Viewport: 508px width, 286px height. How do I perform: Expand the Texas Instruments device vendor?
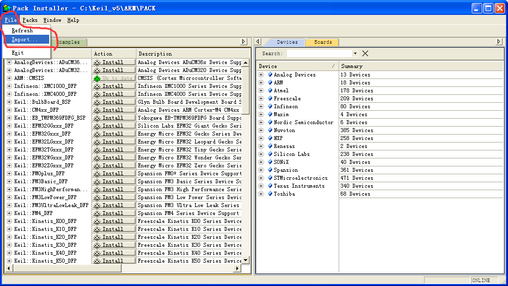pyautogui.click(x=261, y=186)
